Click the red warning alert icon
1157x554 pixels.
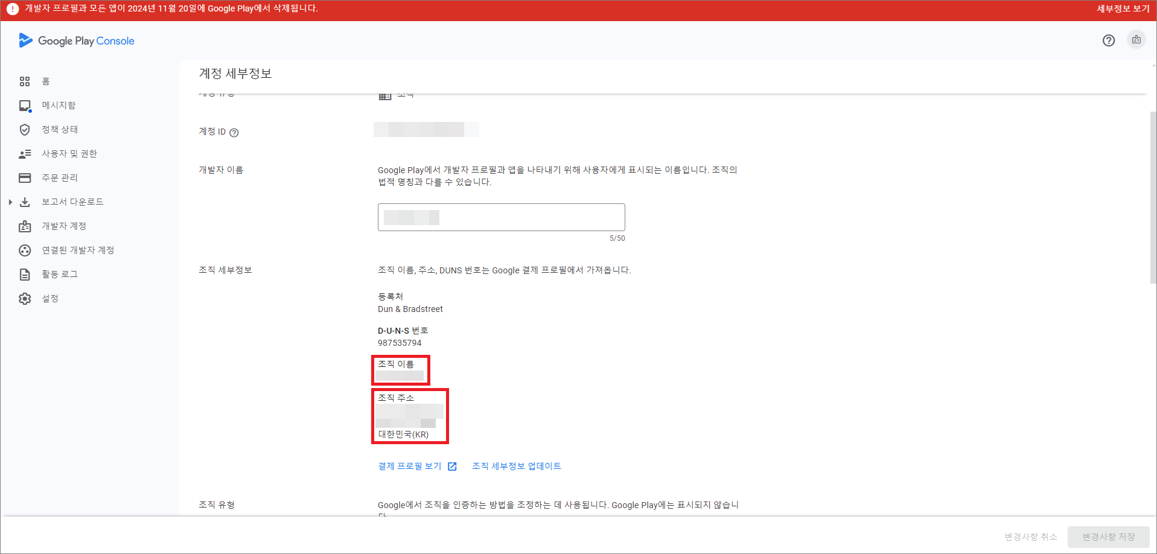click(12, 9)
